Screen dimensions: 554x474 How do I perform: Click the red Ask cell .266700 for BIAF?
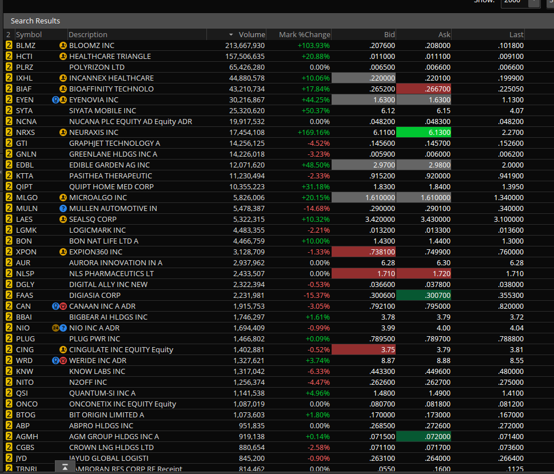click(x=424, y=89)
